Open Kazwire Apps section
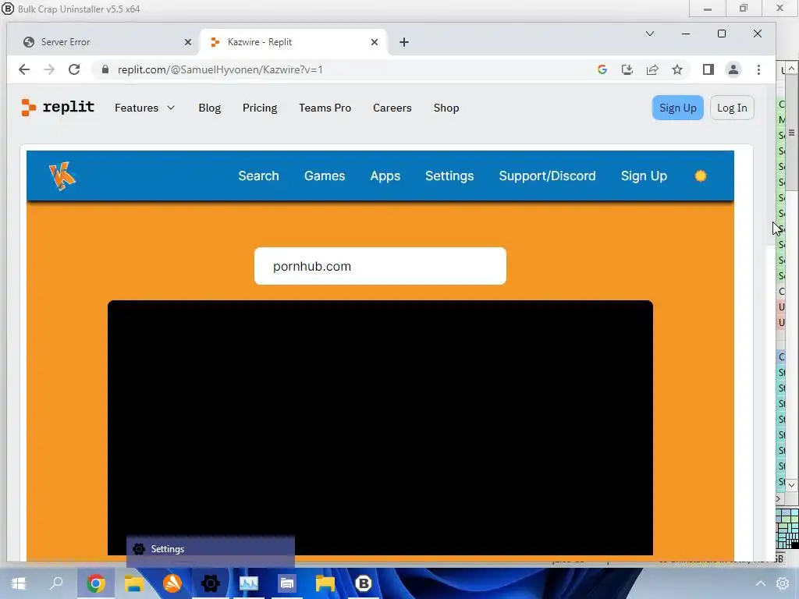This screenshot has height=599, width=799. [385, 176]
